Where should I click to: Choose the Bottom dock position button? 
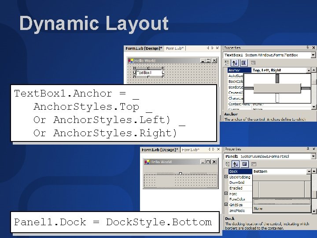click(x=282, y=201)
